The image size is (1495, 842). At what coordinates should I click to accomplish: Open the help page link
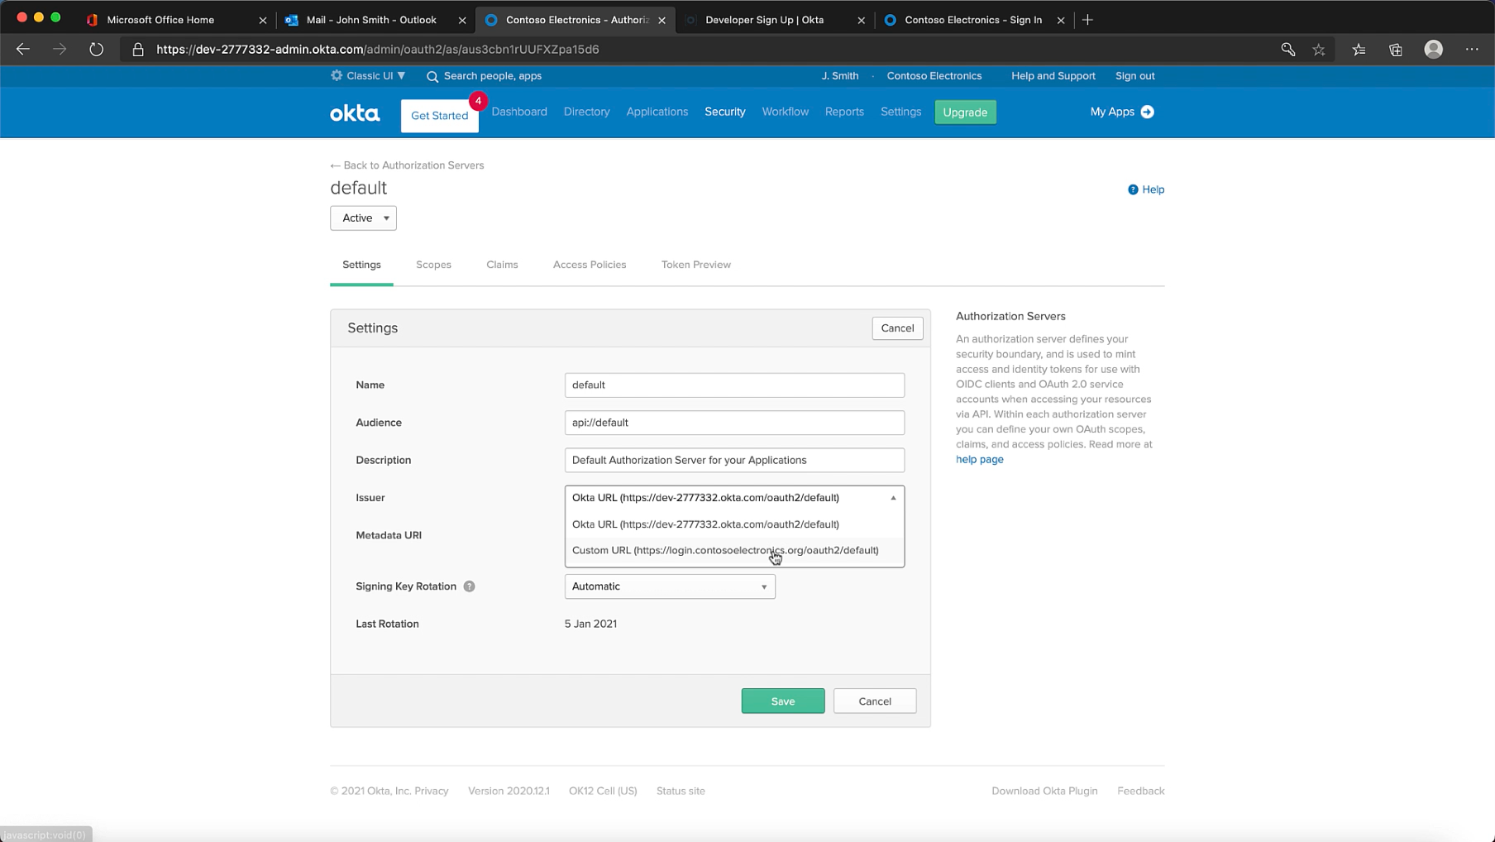979,460
